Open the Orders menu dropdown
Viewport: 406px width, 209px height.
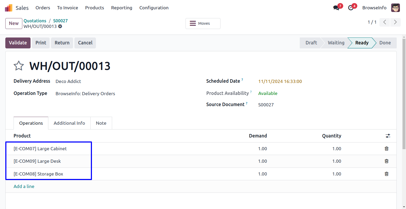[x=43, y=8]
